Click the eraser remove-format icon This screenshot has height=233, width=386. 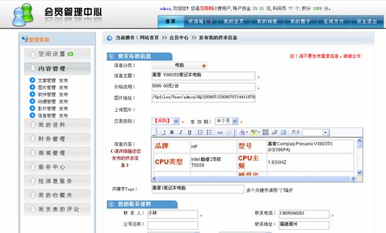pos(274,133)
